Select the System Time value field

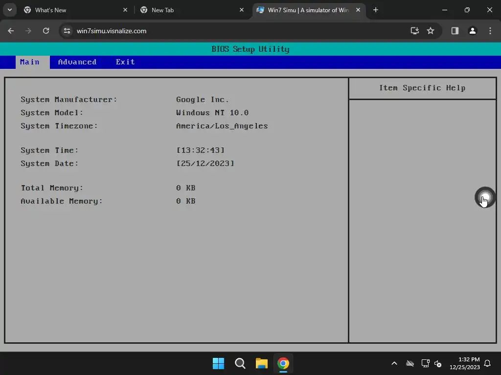201,150
